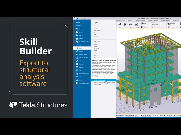Click the Open folder icon in Menu
Screen dimensions: 181x135
point(77,32)
